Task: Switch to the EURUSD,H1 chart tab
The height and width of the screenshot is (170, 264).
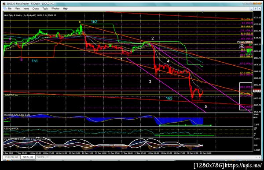Action: point(12,157)
